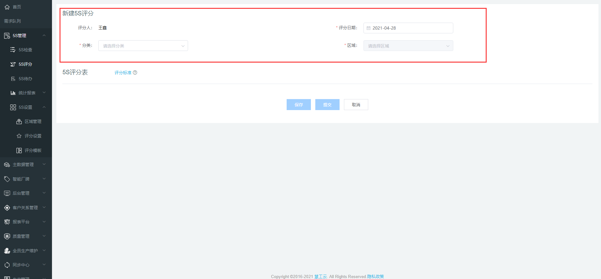Screen dimensions: 601x279
Task: Click the 评分设置 star icon
Action: pyautogui.click(x=19, y=136)
